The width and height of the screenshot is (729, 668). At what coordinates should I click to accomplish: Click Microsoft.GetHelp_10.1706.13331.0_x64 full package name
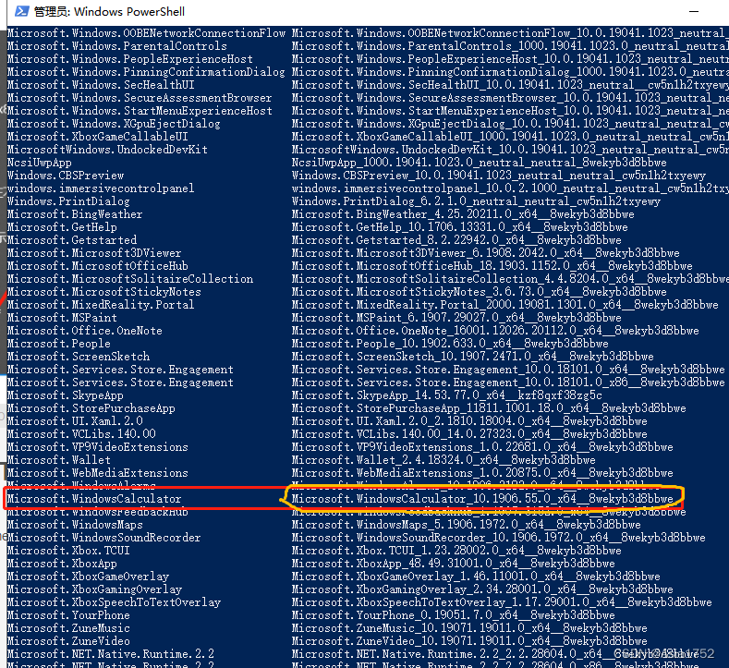tap(459, 227)
